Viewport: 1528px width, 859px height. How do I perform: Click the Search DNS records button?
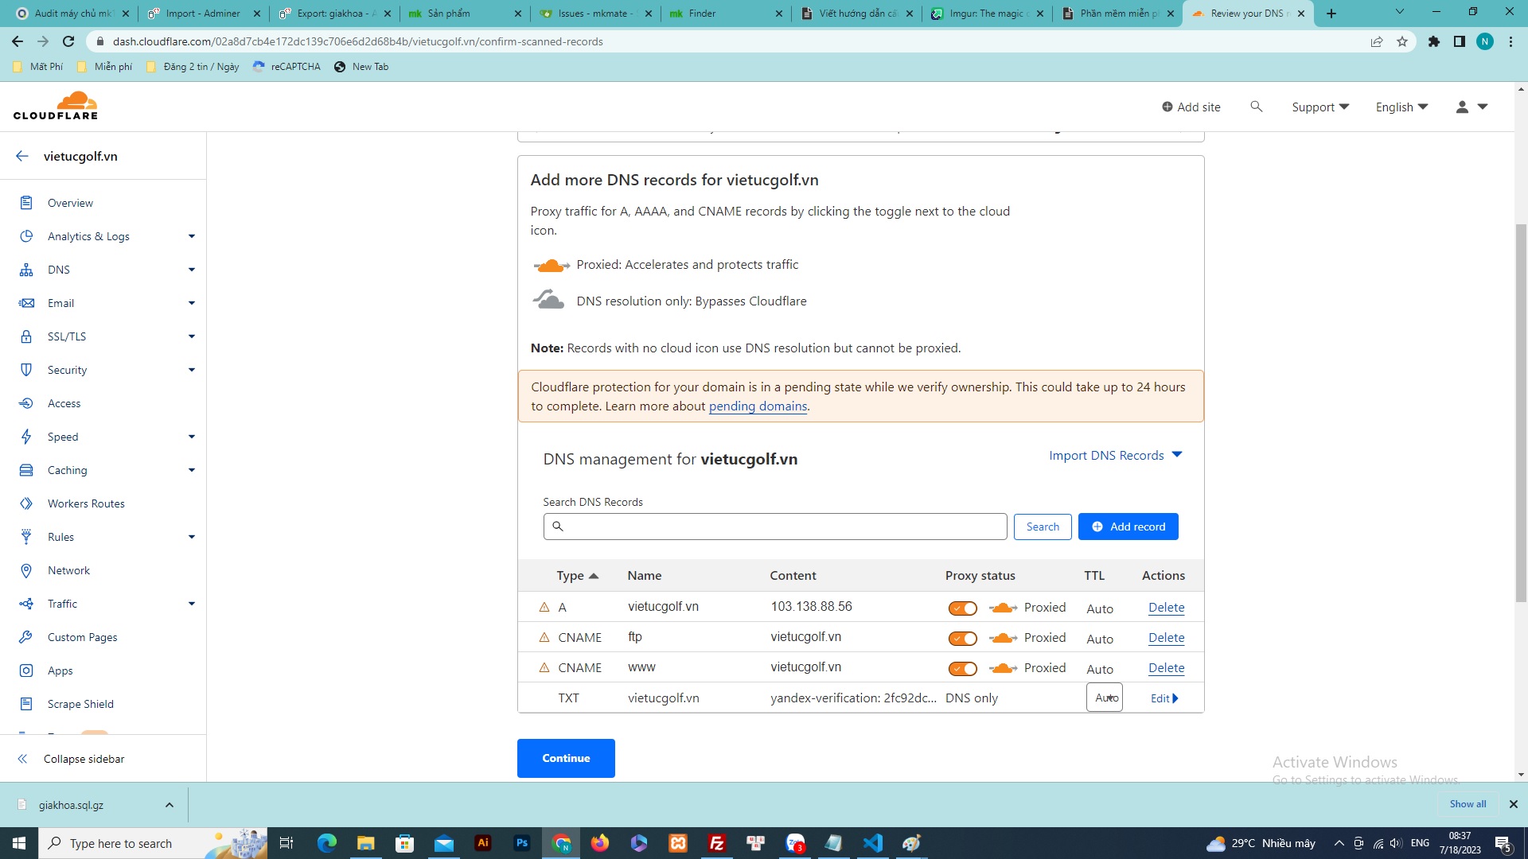point(1043,527)
